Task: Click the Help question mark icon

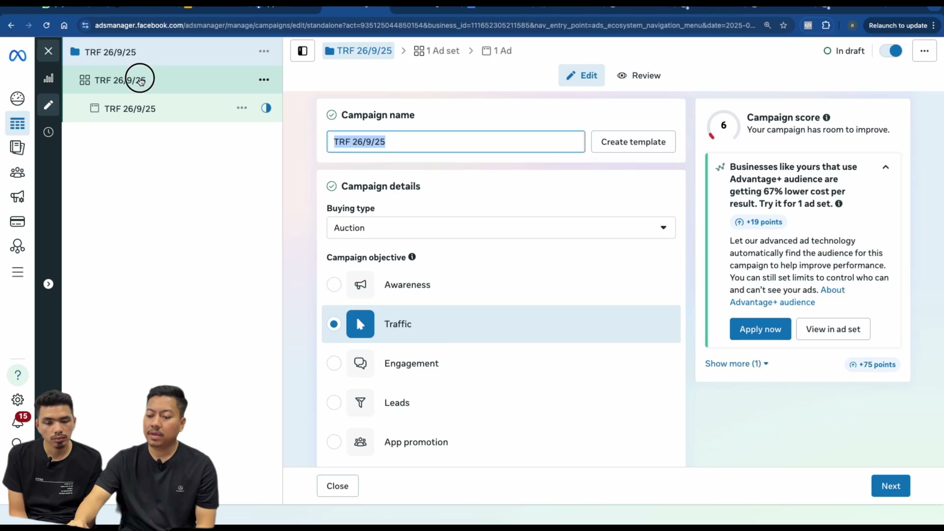Action: coord(18,375)
